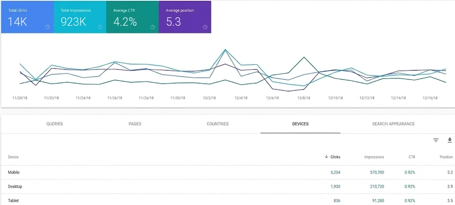
Task: Select the Desktop device row
Action: pos(227,186)
